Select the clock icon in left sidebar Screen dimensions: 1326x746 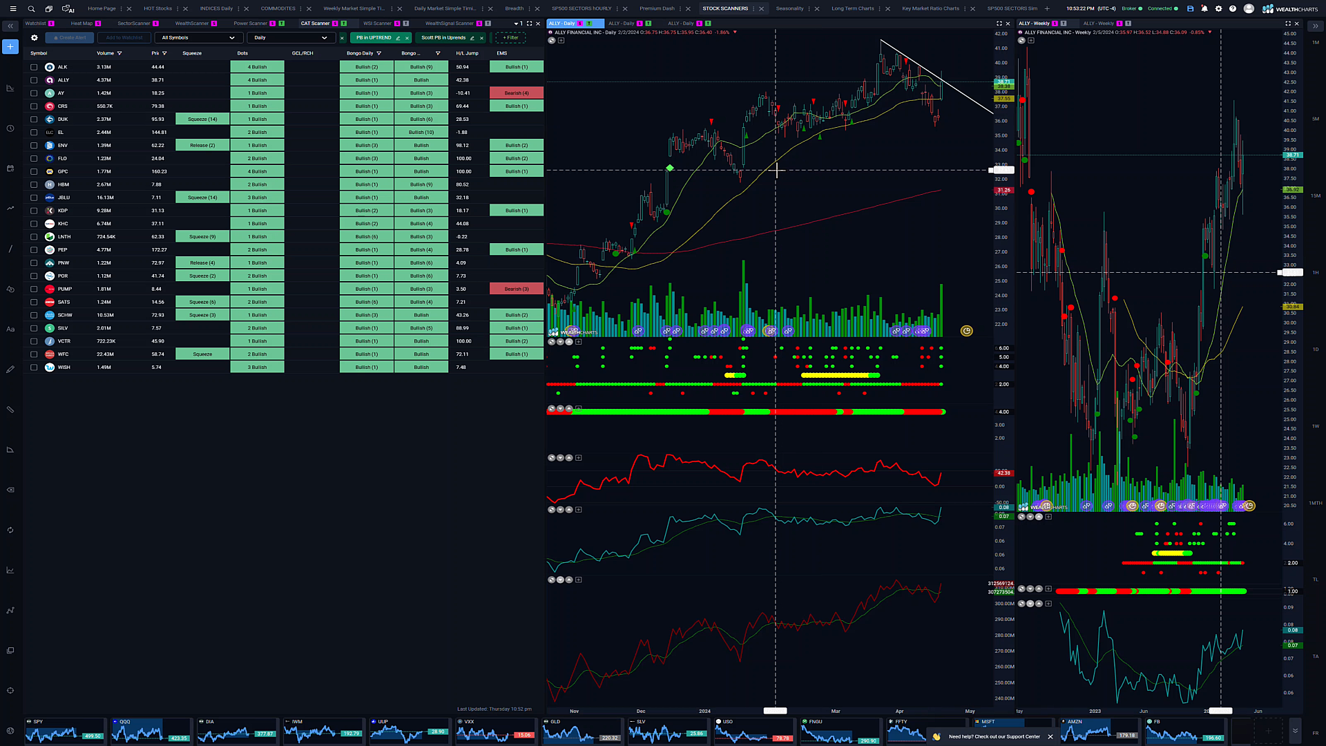coord(10,128)
